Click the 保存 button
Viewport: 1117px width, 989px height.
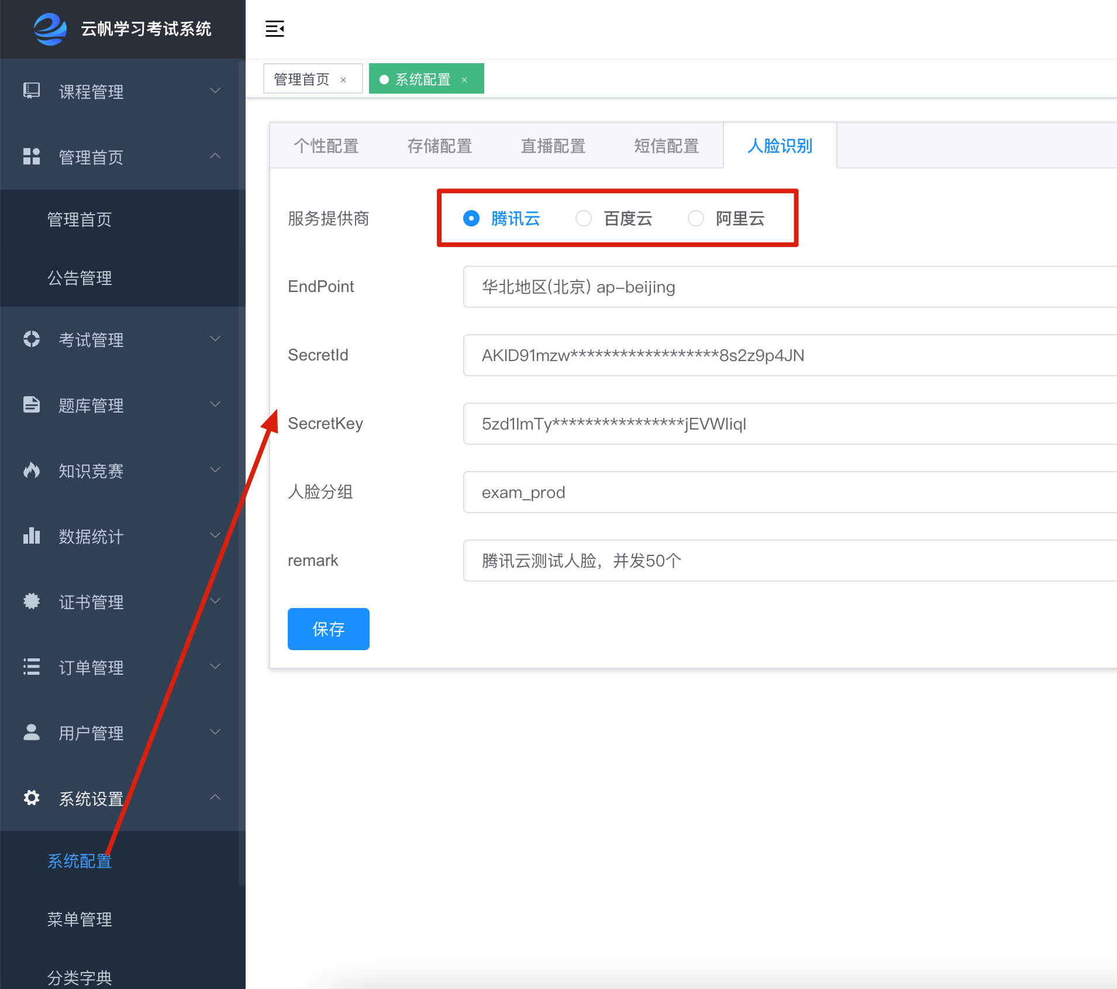click(x=329, y=629)
